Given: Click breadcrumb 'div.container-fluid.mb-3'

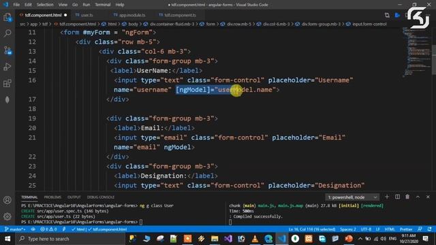Looking at the screenshot, I should pos(172,24).
